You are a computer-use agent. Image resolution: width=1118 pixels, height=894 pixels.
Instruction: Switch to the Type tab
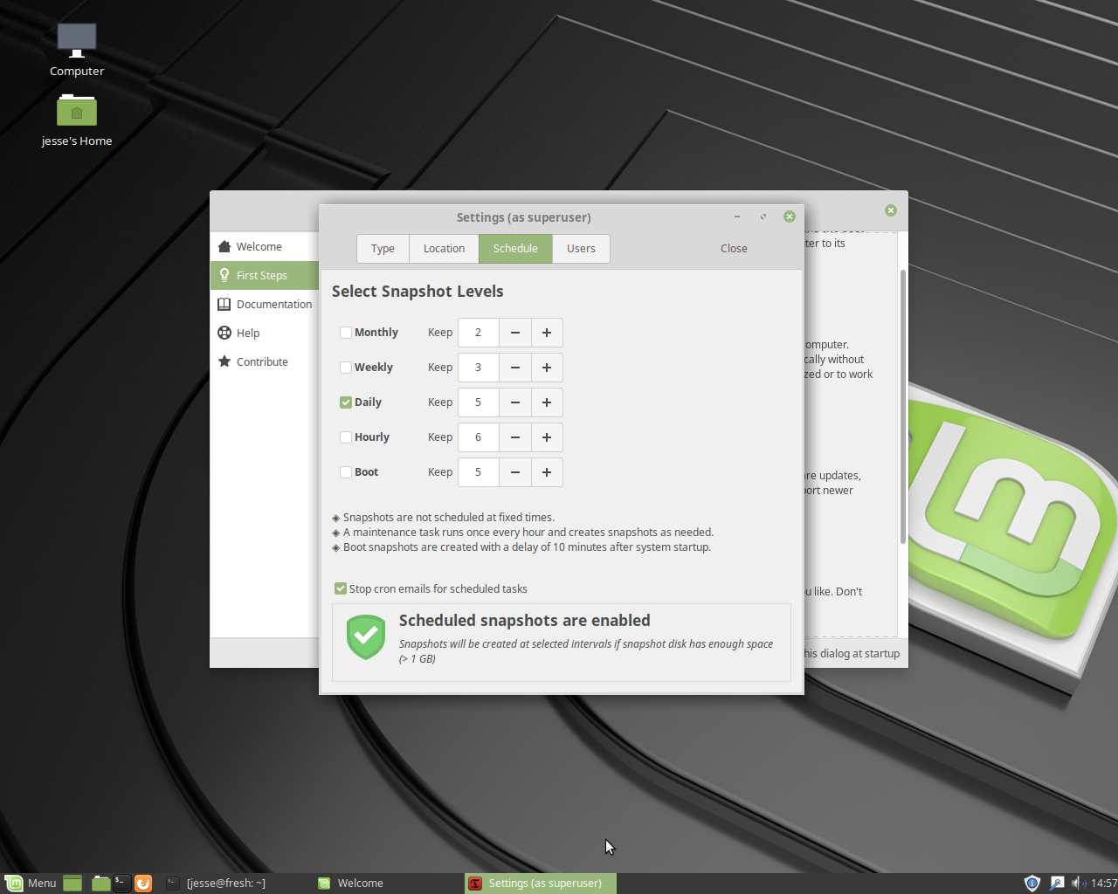(x=383, y=249)
